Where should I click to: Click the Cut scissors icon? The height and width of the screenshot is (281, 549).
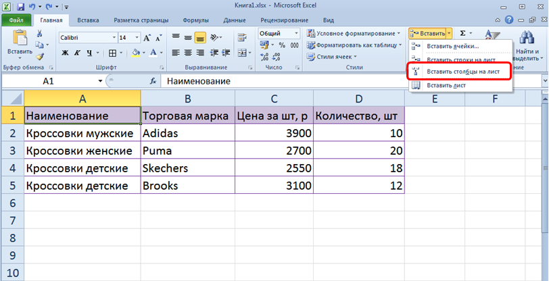(x=40, y=34)
